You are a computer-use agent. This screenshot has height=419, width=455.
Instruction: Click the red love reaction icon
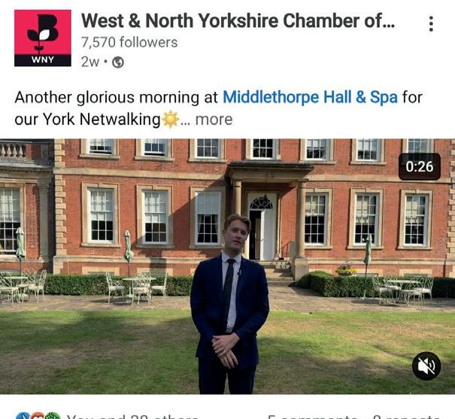pyautogui.click(x=37, y=416)
